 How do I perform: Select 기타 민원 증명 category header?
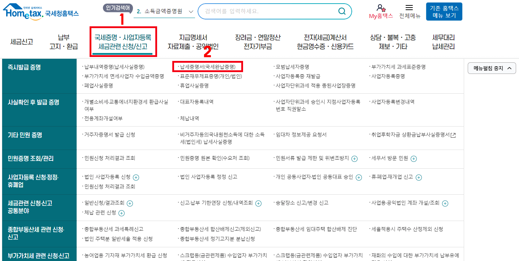(25, 135)
